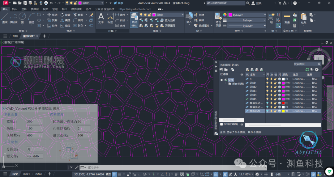Switch to 布局1 layout tab

pos(26,174)
